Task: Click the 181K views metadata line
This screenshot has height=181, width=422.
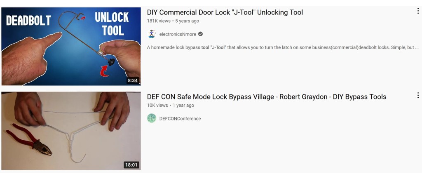Action: point(173,21)
